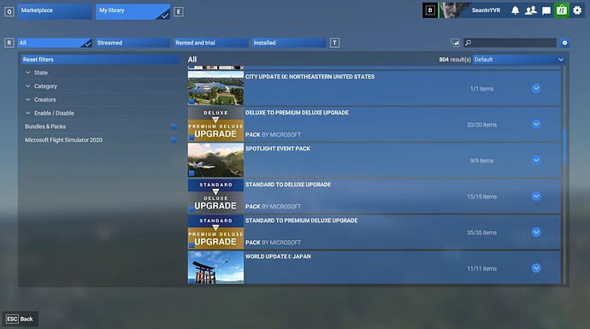Toggle checkbox on Standard to Deluxe Upgrade thumbnail
The width and height of the screenshot is (590, 329).
tap(192, 209)
